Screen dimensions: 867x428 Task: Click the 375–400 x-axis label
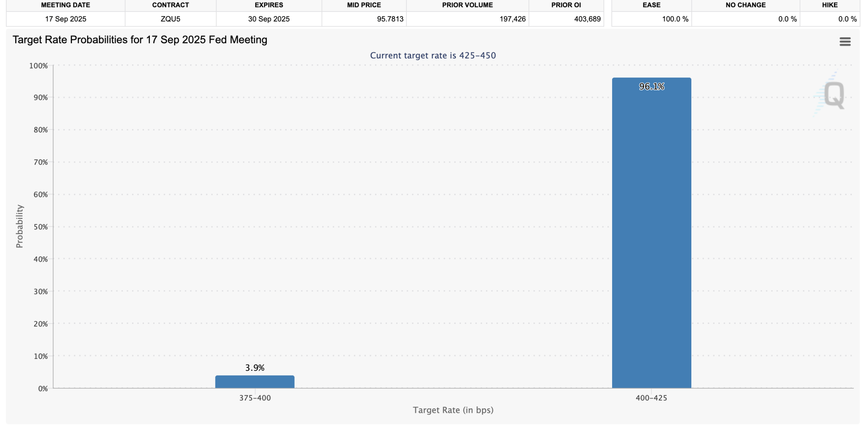[255, 398]
